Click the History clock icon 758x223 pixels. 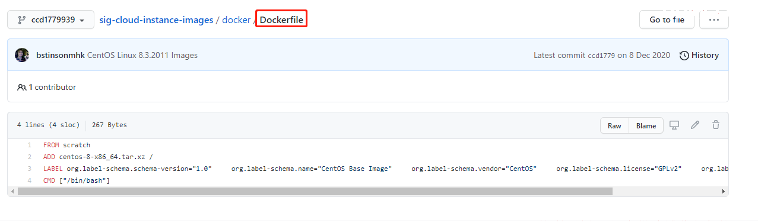[x=684, y=55]
